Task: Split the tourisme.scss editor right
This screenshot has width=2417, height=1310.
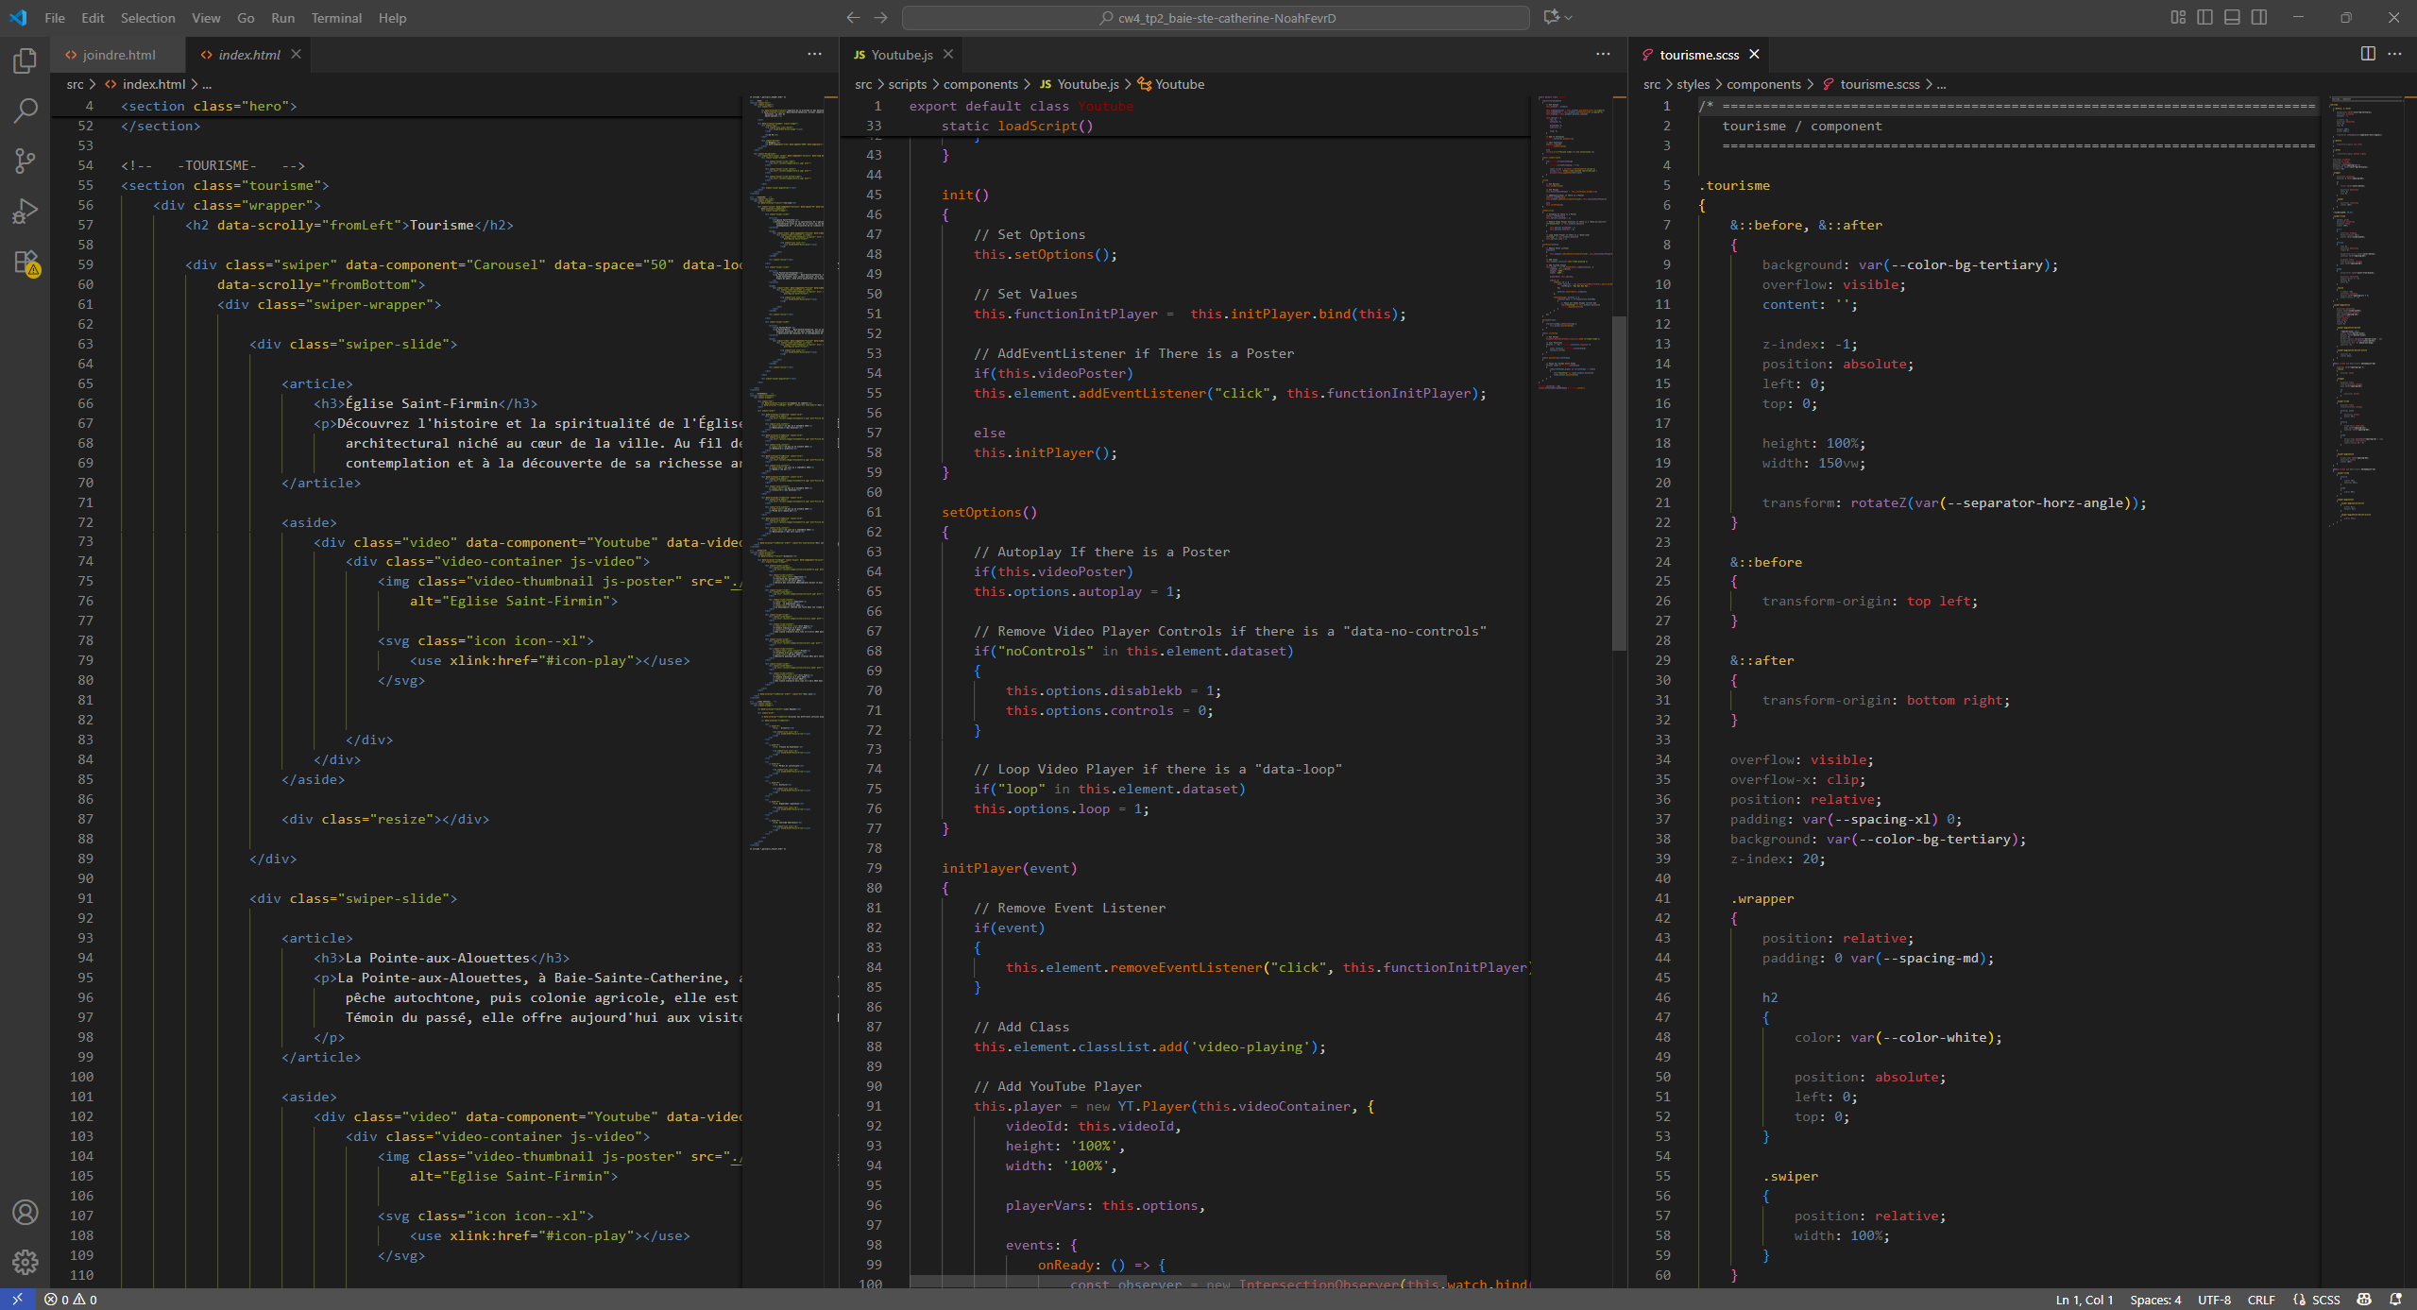Action: click(x=2368, y=54)
